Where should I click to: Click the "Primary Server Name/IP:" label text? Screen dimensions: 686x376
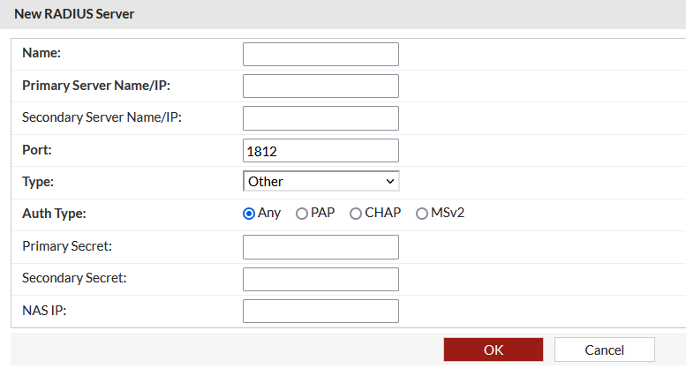[x=95, y=86]
